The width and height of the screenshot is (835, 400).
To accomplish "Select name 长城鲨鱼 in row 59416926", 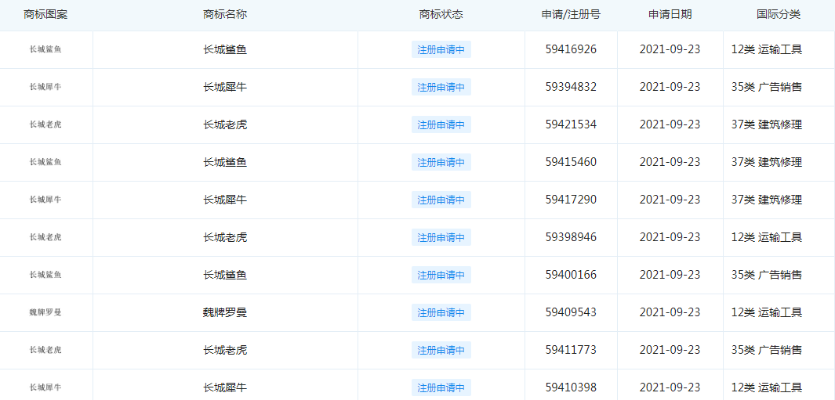I will 225,49.
